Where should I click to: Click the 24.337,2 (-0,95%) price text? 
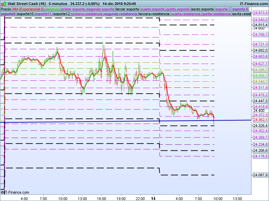(x=85, y=4)
